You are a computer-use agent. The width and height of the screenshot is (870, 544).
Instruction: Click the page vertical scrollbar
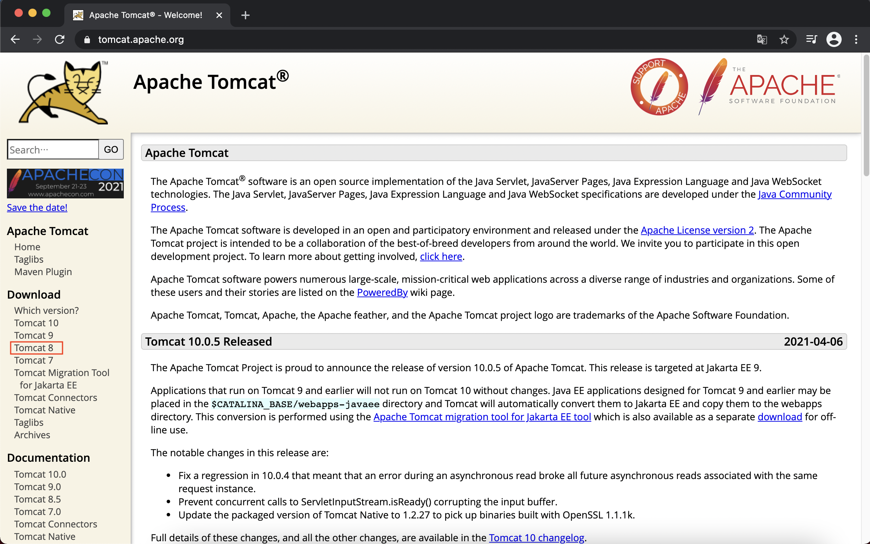[x=866, y=115]
